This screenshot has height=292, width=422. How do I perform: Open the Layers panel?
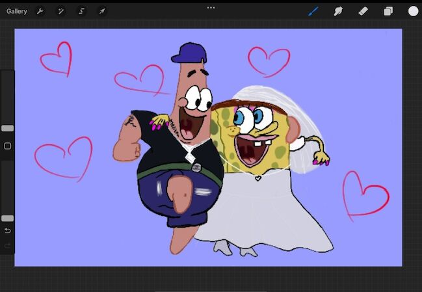(388, 11)
